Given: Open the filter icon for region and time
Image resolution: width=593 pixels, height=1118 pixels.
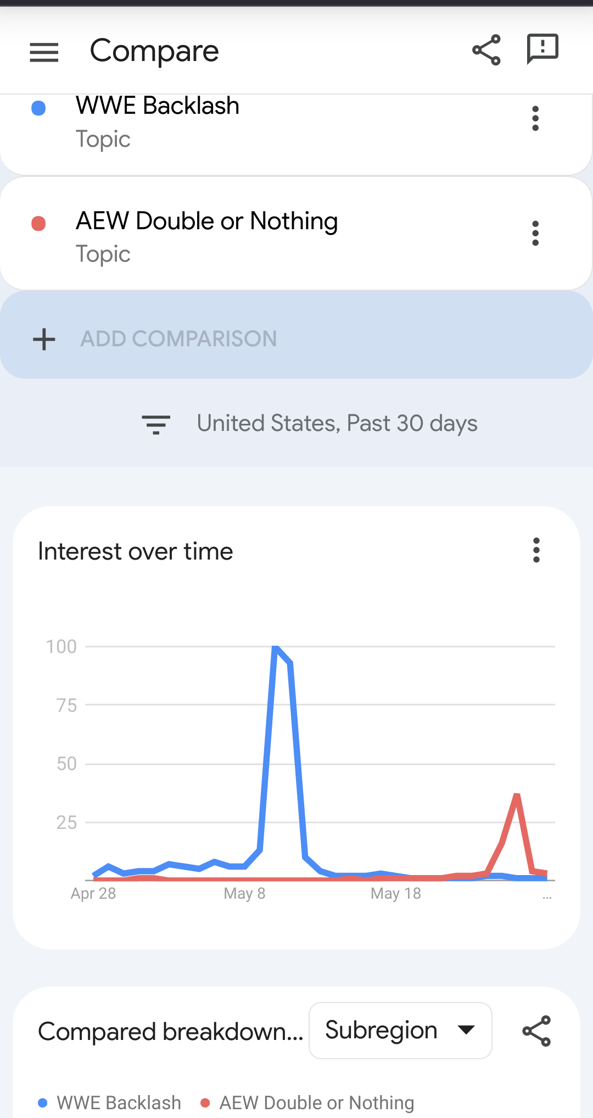Looking at the screenshot, I should coord(156,424).
